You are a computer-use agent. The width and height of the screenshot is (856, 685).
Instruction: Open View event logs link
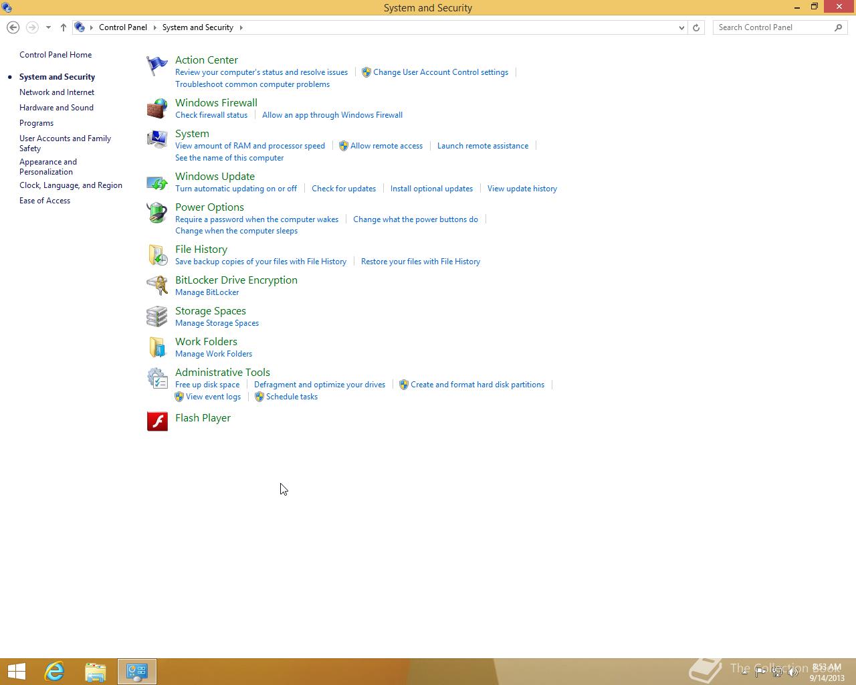tap(213, 397)
